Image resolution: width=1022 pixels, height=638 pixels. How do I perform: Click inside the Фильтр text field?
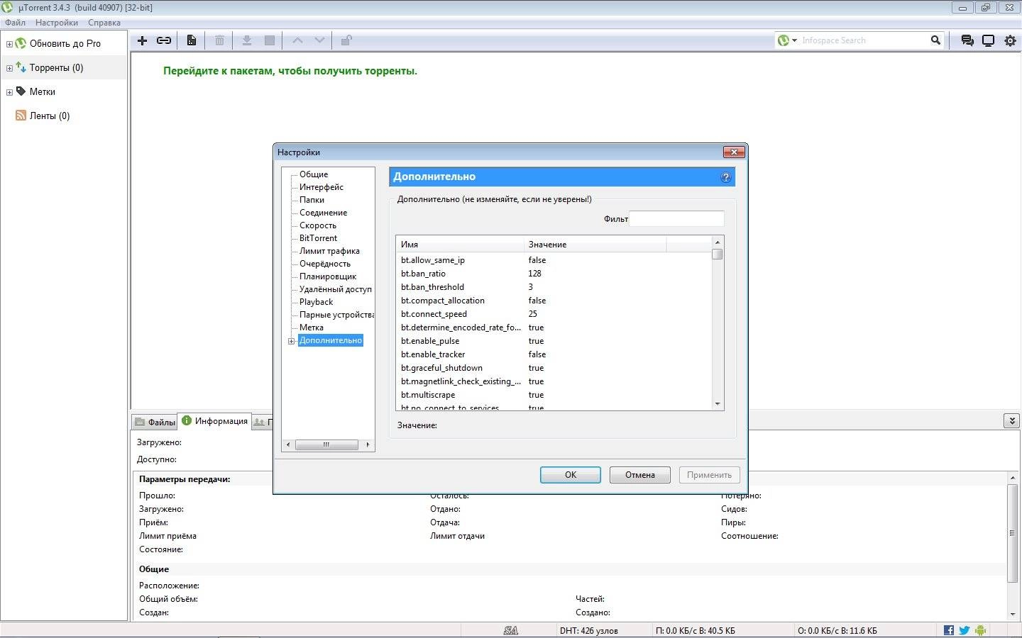(676, 218)
